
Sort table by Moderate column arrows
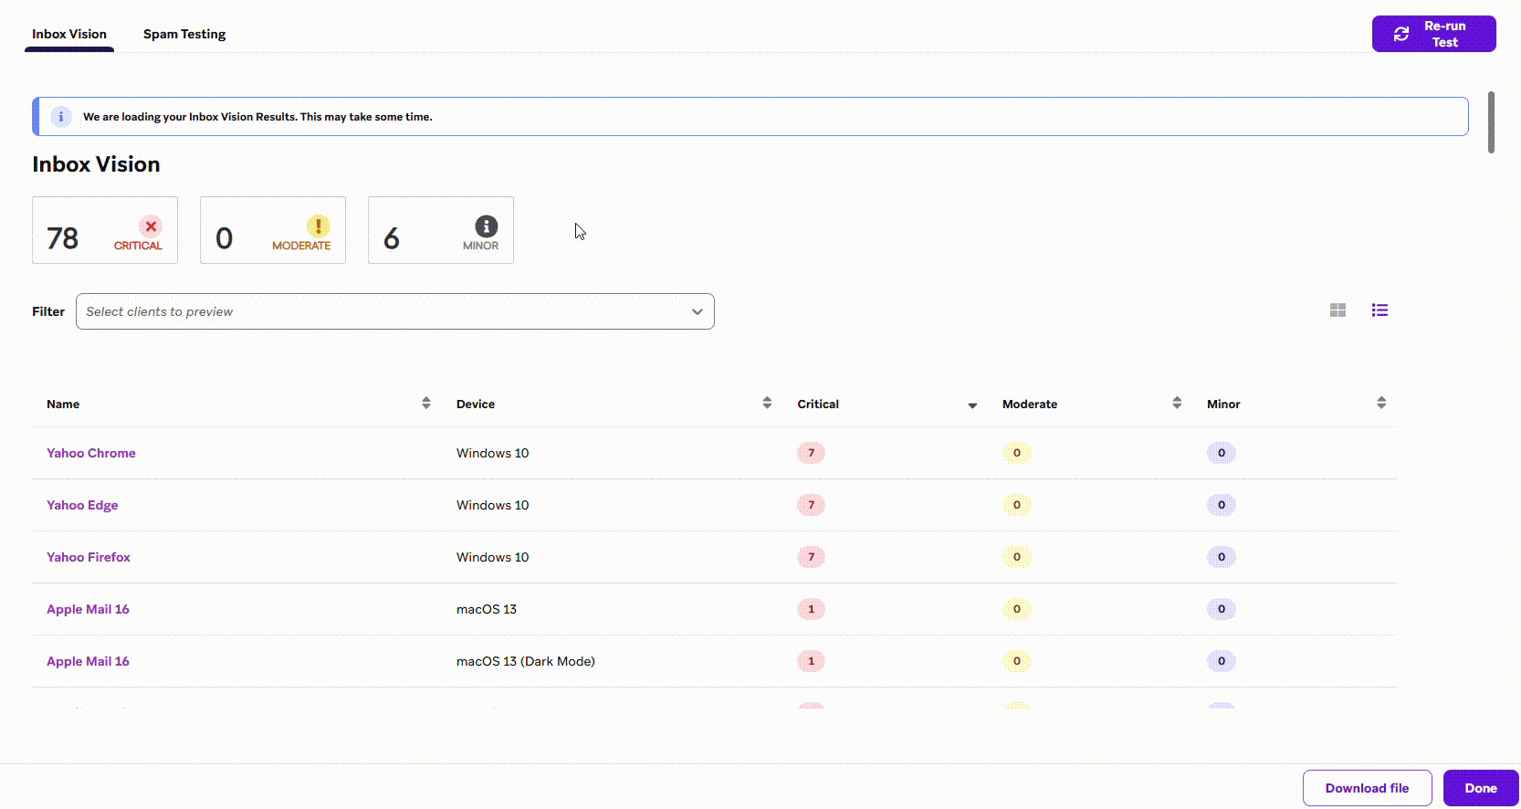[1177, 403]
